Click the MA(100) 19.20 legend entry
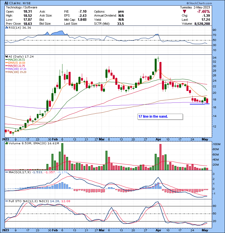This screenshot has width=225, height=233. [x=16, y=72]
